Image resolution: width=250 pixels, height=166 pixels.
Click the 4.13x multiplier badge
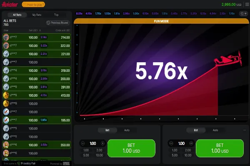(x=44, y=95)
